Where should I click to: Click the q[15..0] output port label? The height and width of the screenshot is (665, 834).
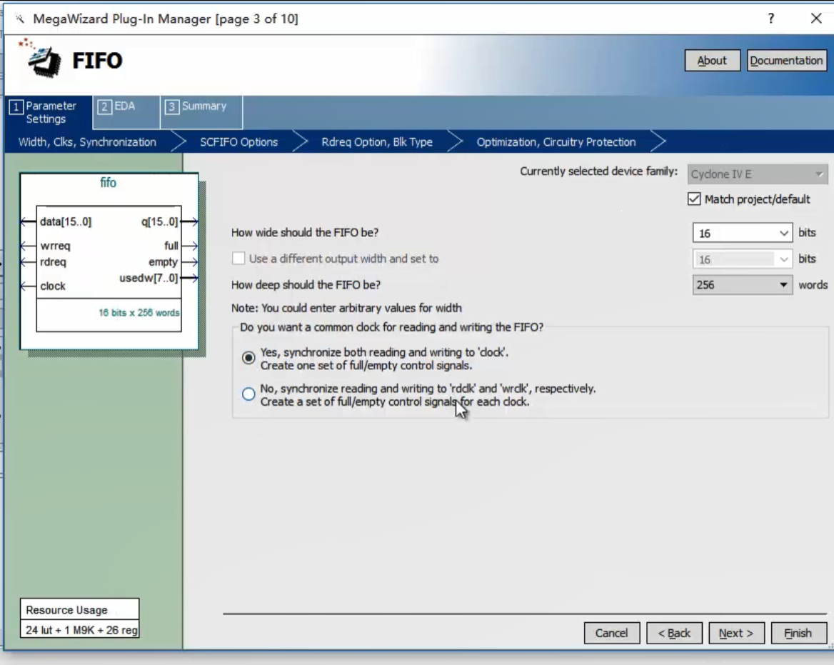[159, 222]
